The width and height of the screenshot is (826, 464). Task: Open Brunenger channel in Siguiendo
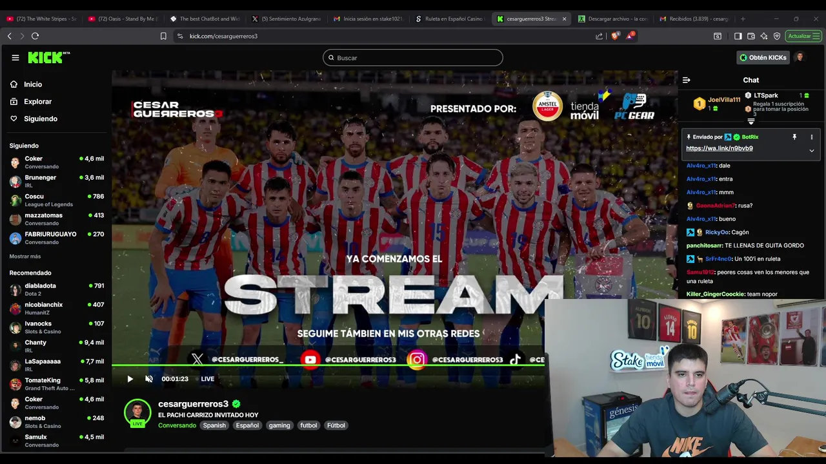(x=57, y=181)
